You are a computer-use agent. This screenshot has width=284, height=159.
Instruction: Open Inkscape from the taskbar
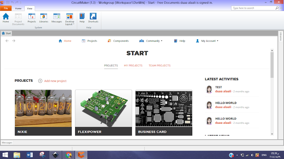[x=56, y=155]
